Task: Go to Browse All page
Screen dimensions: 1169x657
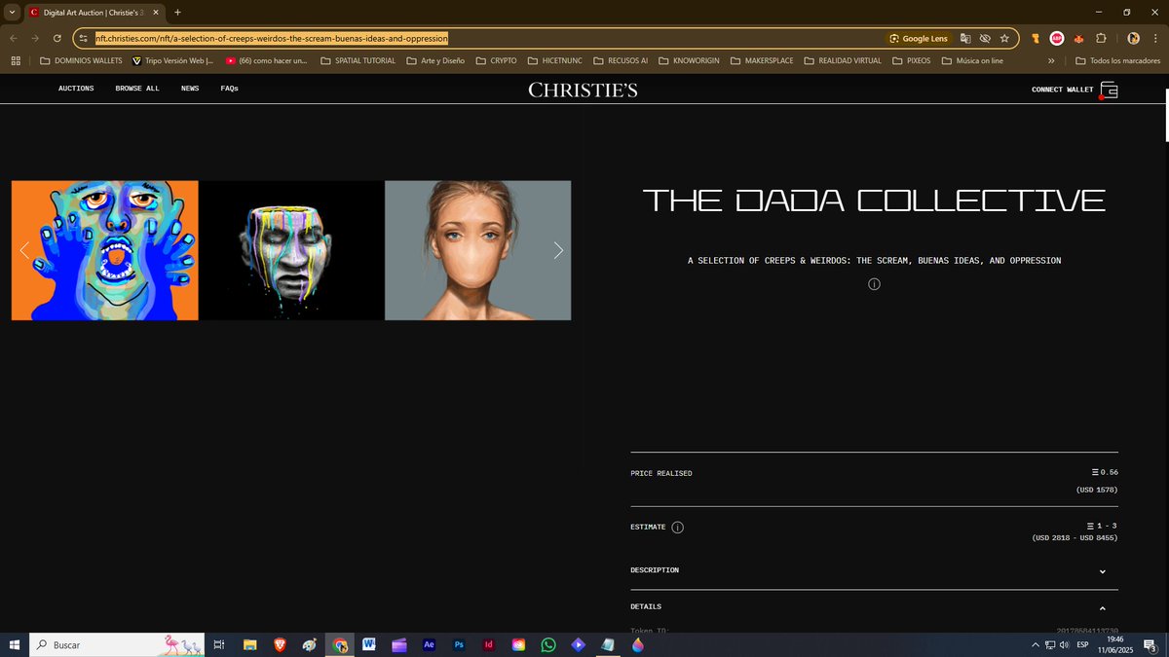Action: click(137, 89)
